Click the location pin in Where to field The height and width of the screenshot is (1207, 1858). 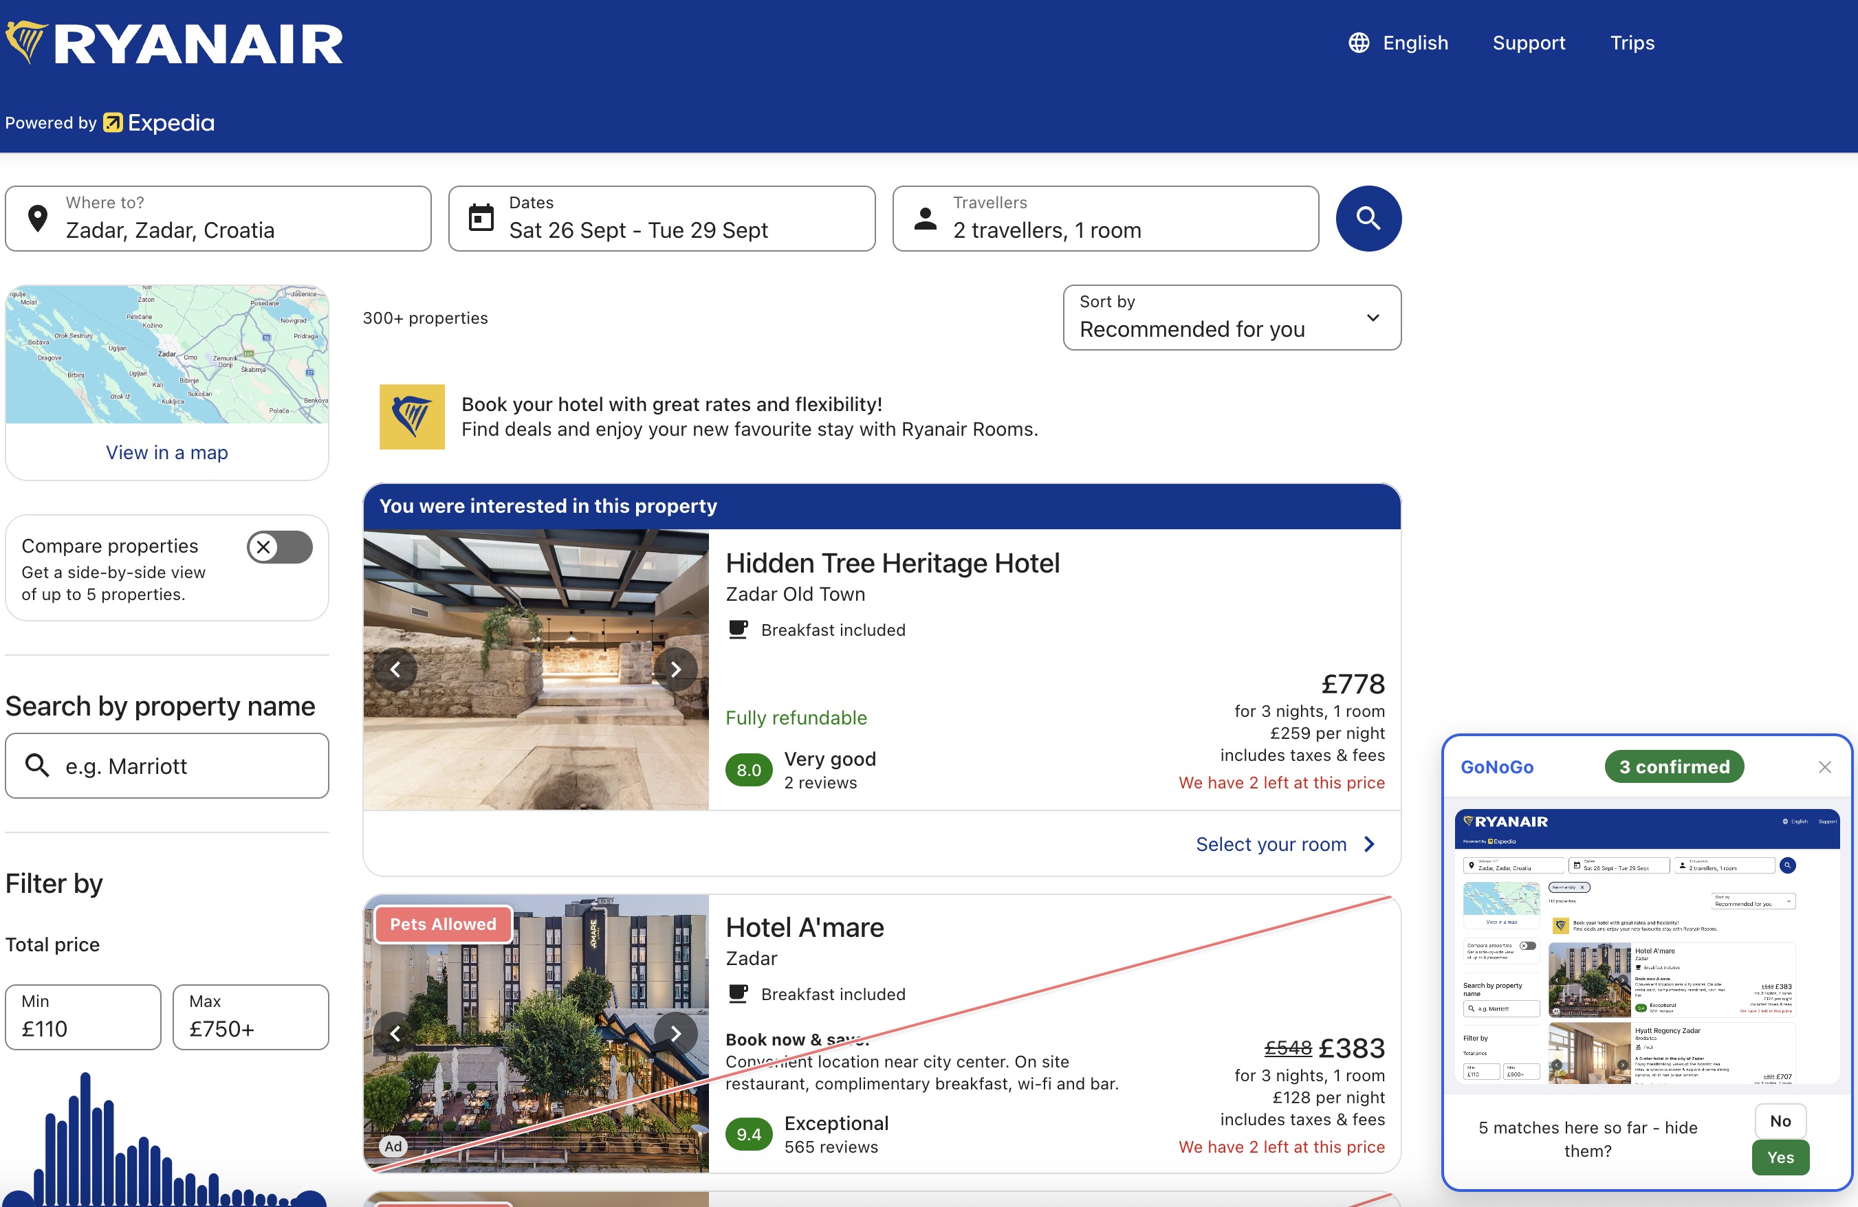(x=37, y=219)
